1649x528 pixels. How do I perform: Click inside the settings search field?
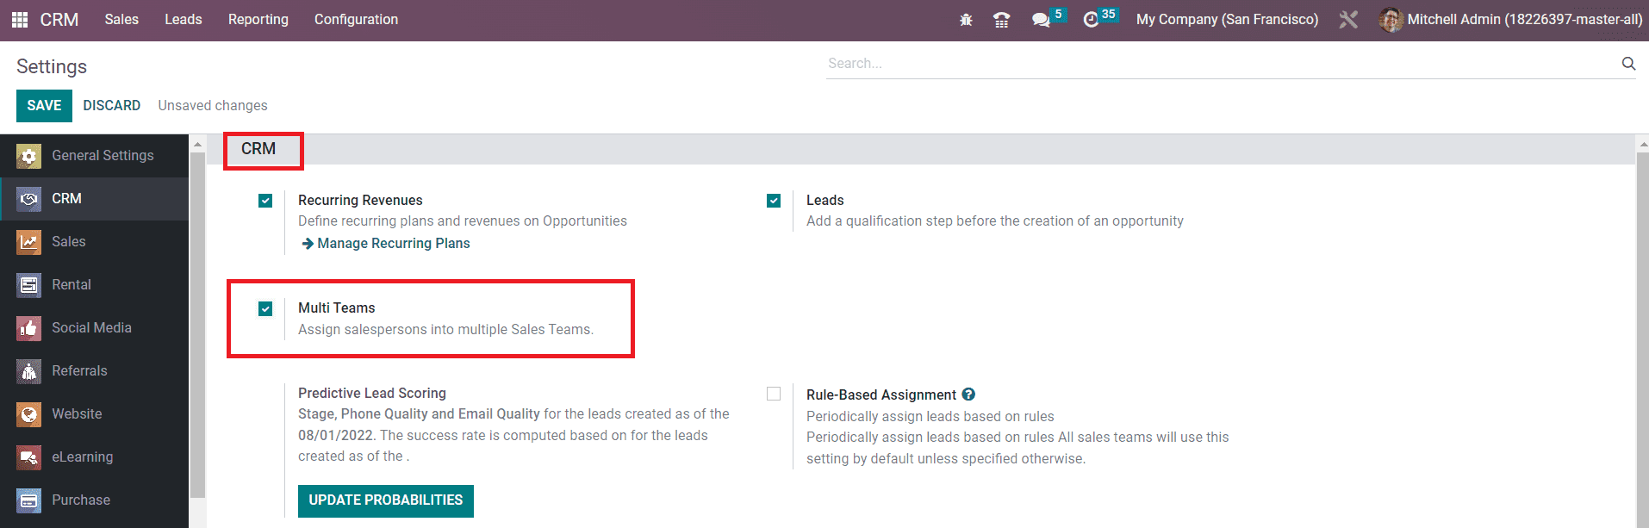[1219, 63]
